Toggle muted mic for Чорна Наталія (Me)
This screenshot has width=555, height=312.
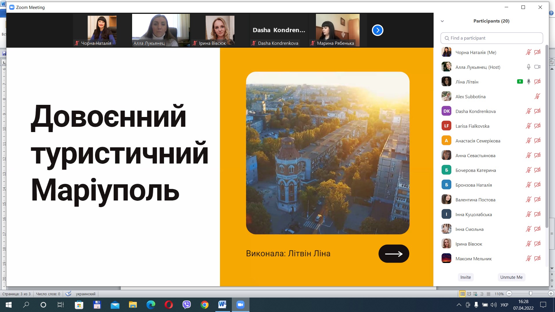[x=528, y=52]
